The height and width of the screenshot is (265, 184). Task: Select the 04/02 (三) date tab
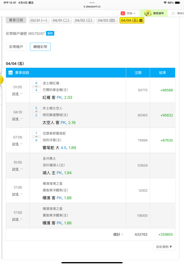click(84, 20)
